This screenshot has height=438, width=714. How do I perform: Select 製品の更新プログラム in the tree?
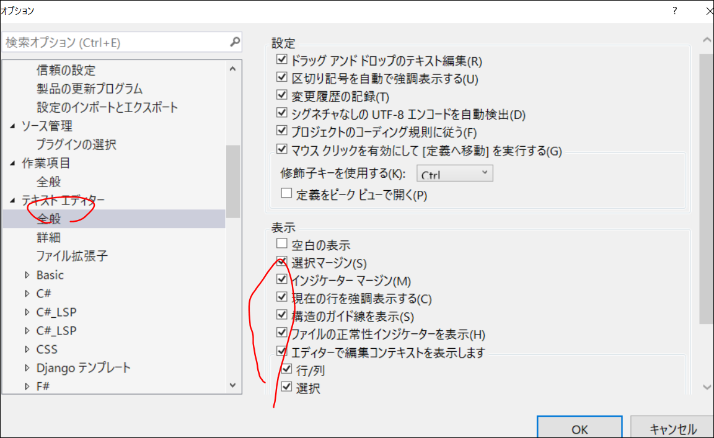tap(90, 89)
